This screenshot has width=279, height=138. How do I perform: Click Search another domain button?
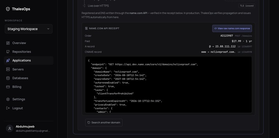click(x=104, y=122)
